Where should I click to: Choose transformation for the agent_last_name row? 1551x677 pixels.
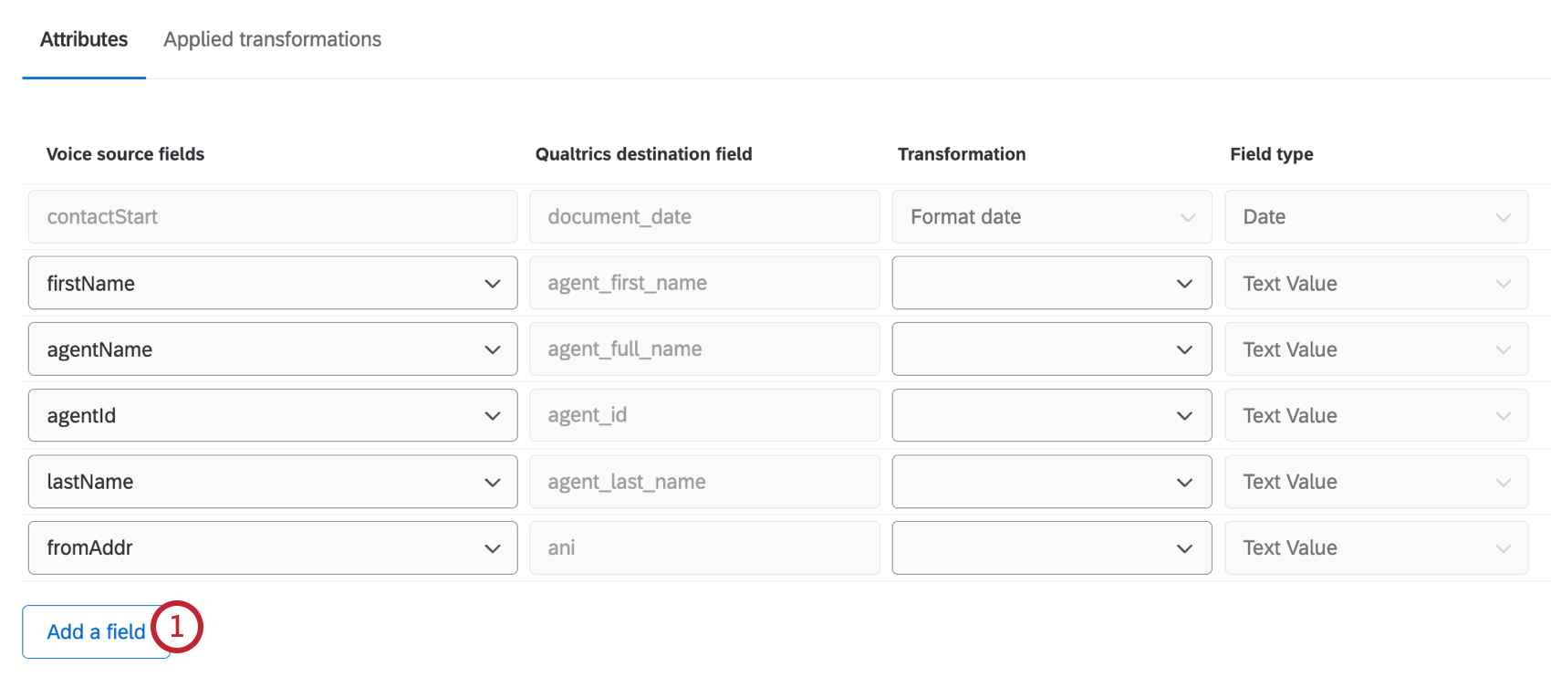pyautogui.click(x=1051, y=482)
